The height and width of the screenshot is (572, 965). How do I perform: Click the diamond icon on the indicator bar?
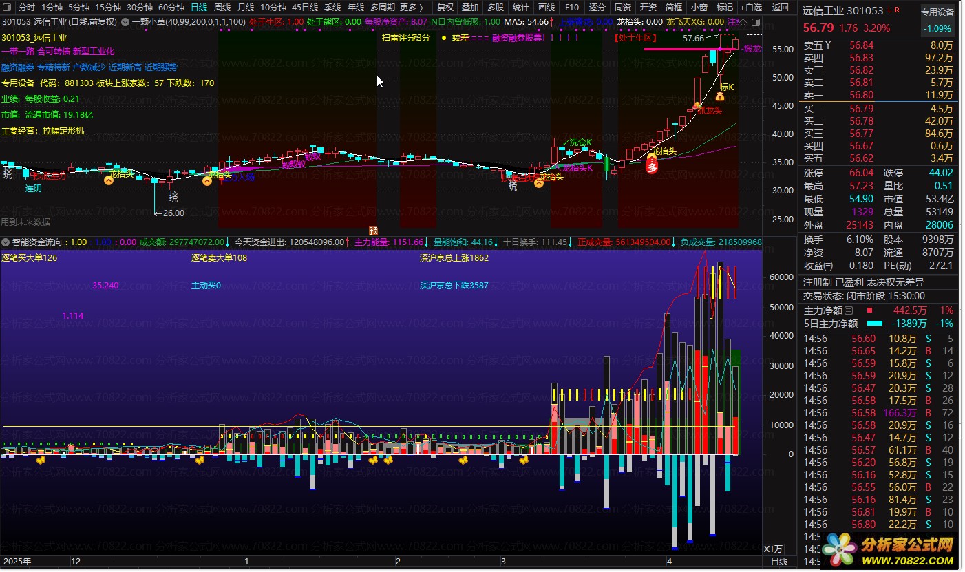743,22
